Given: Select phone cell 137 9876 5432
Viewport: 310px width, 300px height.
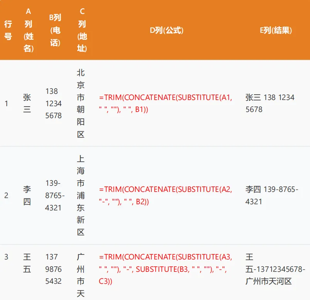Looking at the screenshot, I should point(54,269).
